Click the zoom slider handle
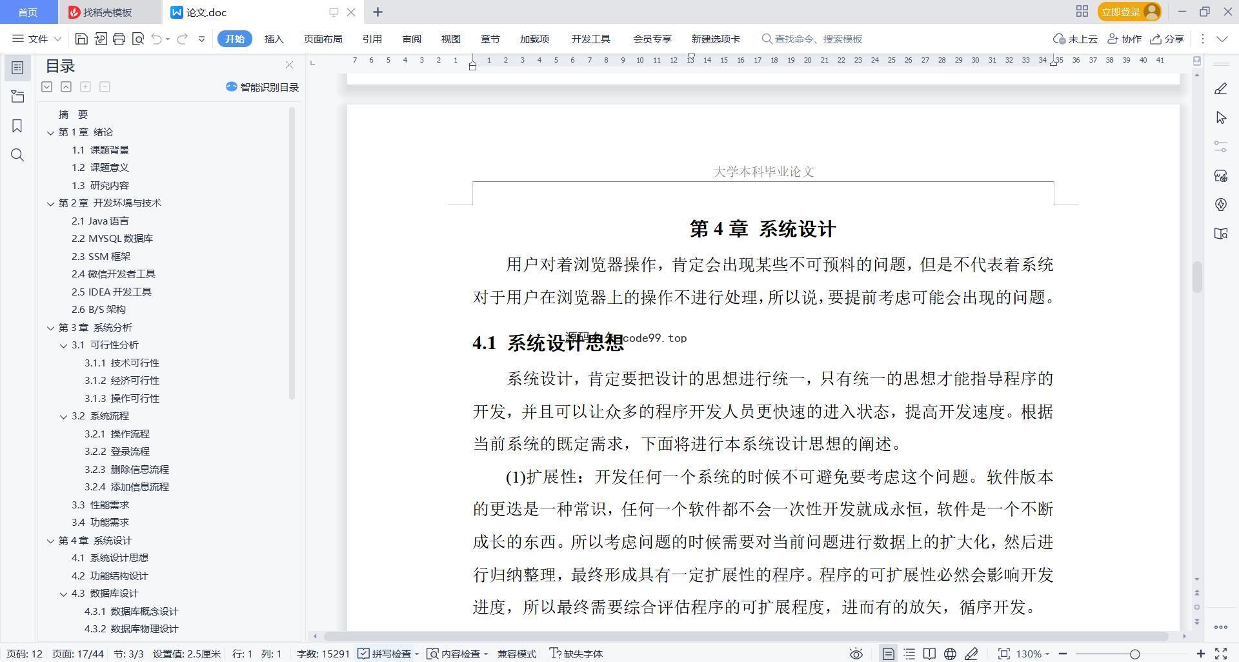The image size is (1239, 662). pos(1134,654)
